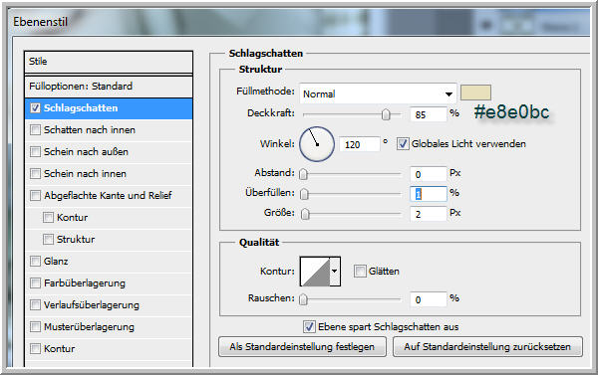This screenshot has height=375, width=598.
Task: Select the Glanz style row label
Action: coord(56,262)
